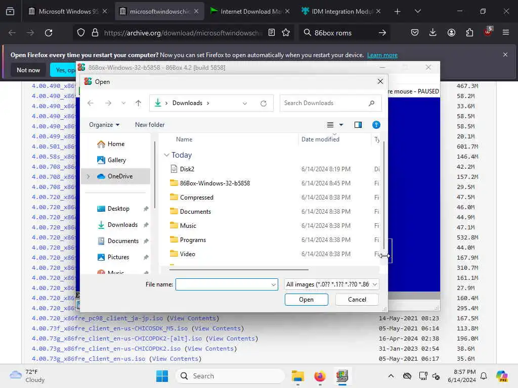Image resolution: width=518 pixels, height=388 pixels.
Task: Click the Open button
Action: (x=306, y=300)
